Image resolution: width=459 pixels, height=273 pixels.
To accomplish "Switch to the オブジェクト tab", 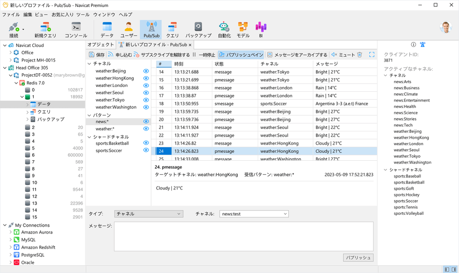I will click(x=101, y=44).
